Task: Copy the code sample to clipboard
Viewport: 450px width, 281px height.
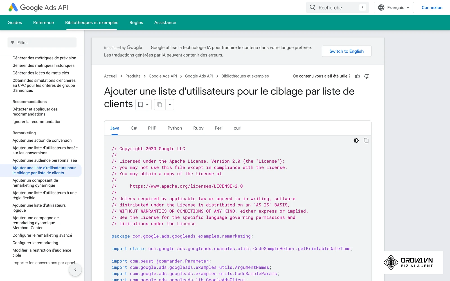Action: 366,140
